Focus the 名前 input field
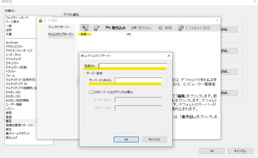The width and height of the screenshot is (258, 158). [133, 66]
